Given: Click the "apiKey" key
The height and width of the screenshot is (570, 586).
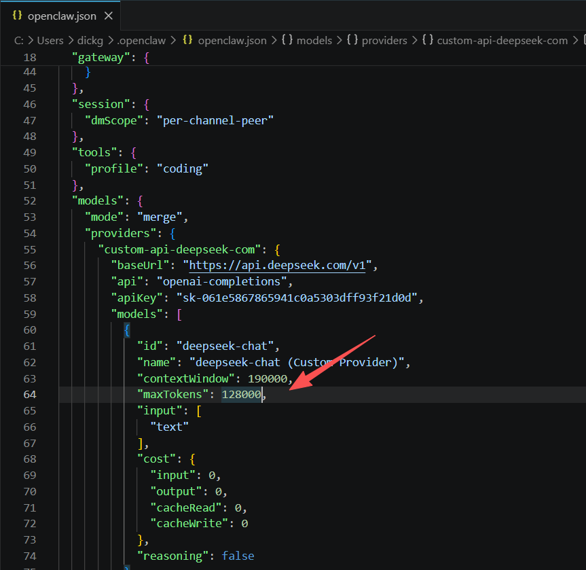Looking at the screenshot, I should click(x=136, y=298).
